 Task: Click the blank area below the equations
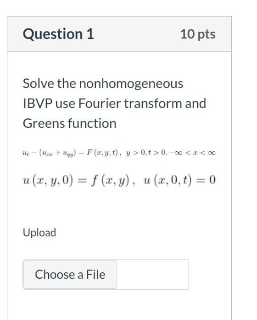(119, 206)
